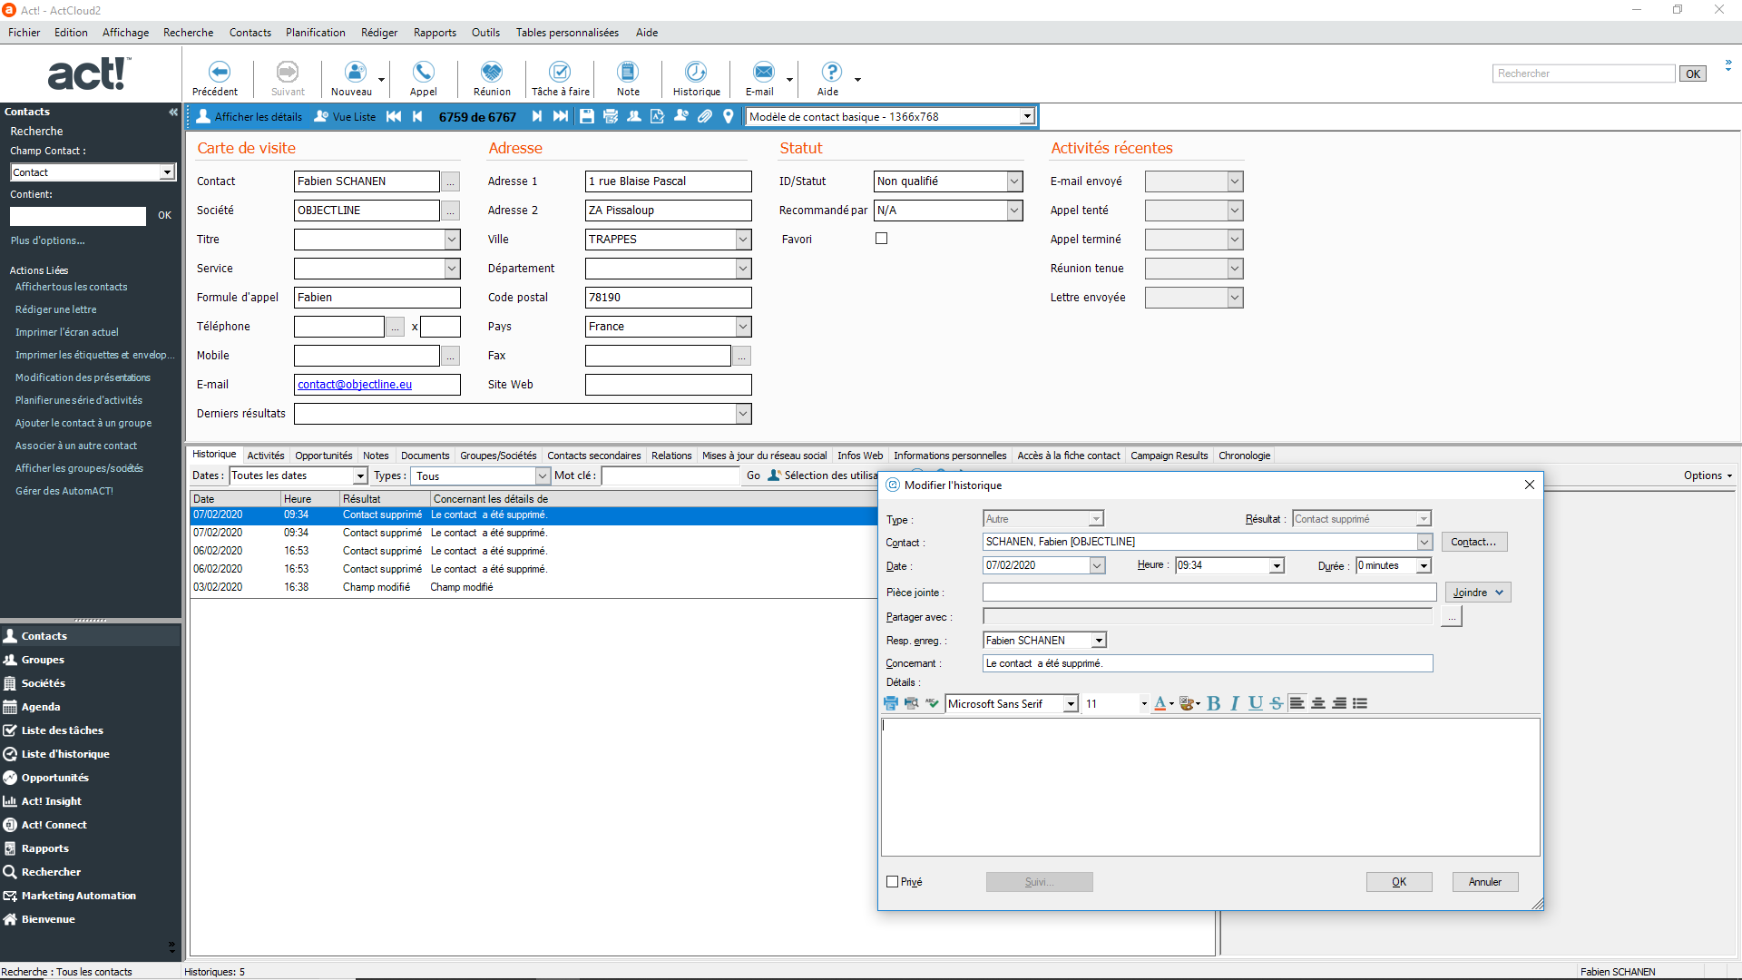Screen dimensions: 1742x980
Task: Open Agenda in the navigation sidebar
Action: pyautogui.click(x=41, y=707)
